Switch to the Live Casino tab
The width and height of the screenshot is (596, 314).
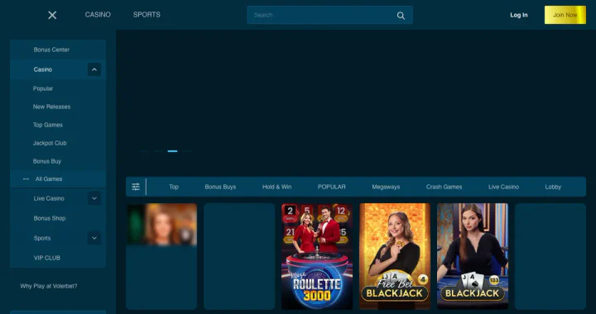pyautogui.click(x=503, y=187)
